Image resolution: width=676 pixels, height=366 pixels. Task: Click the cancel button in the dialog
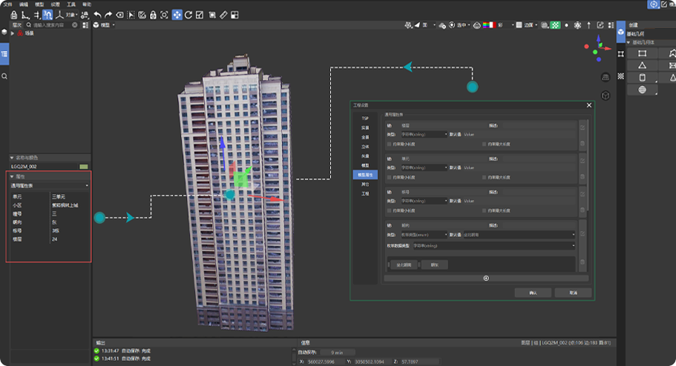click(573, 293)
